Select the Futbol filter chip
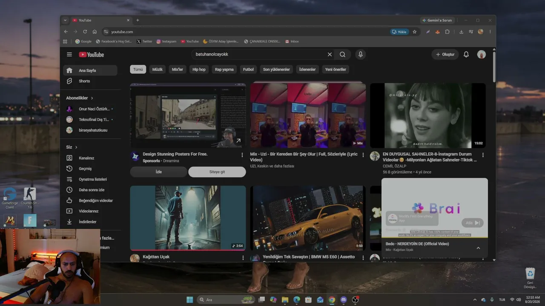545x306 pixels. 248,69
